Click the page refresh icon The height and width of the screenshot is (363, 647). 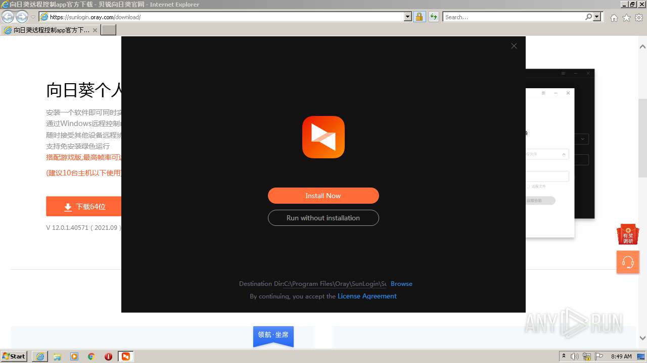click(x=433, y=17)
